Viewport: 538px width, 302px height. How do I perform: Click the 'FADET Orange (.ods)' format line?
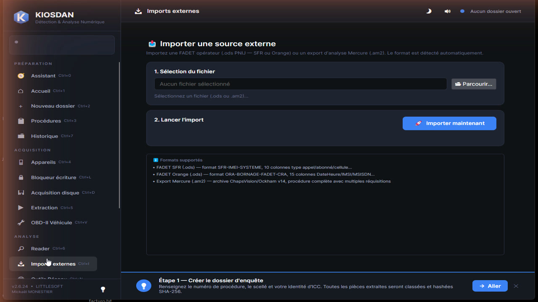pyautogui.click(x=264, y=174)
